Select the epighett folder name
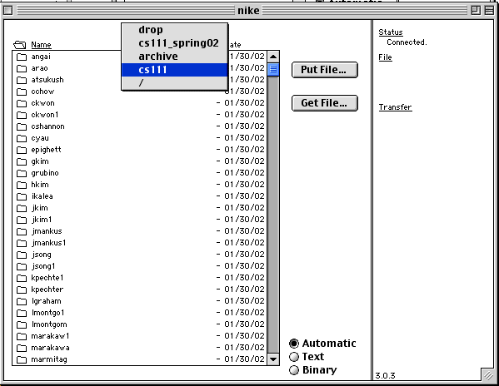The height and width of the screenshot is (386, 499). [x=46, y=150]
